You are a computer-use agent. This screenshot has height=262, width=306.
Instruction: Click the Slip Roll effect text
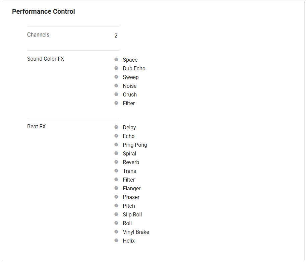pos(132,214)
